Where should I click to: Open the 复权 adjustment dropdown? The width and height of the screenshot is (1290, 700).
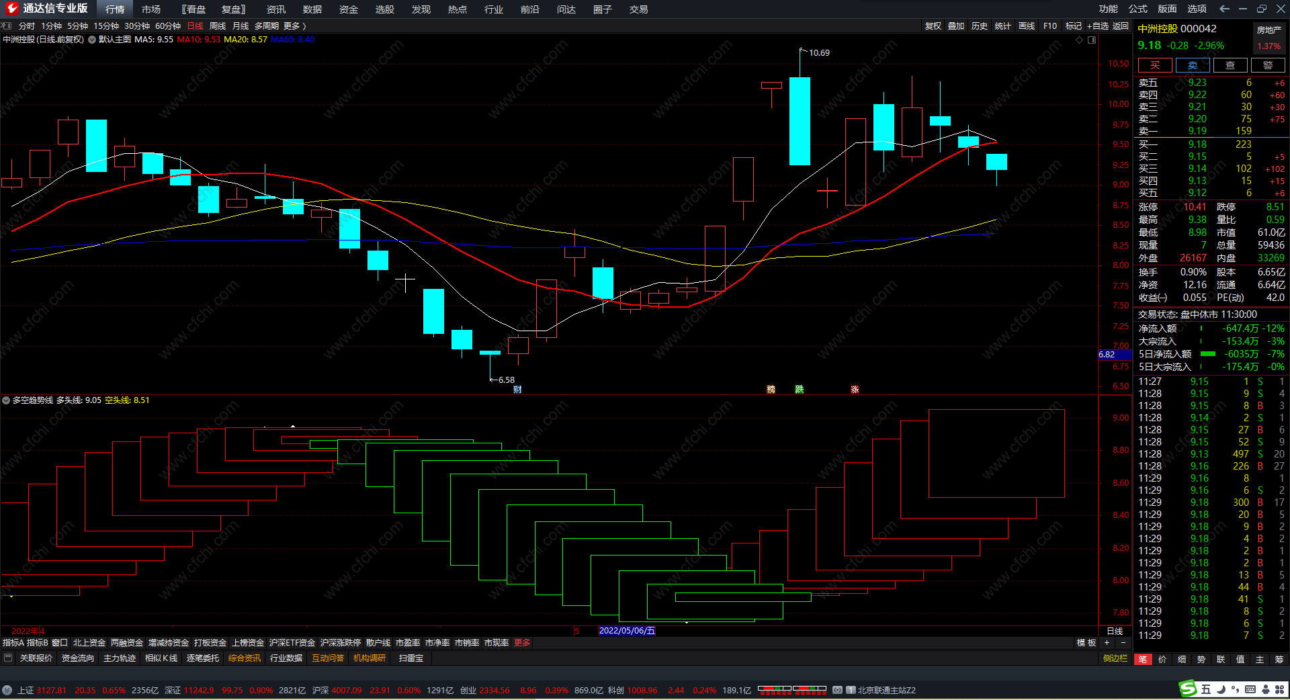pyautogui.click(x=933, y=26)
